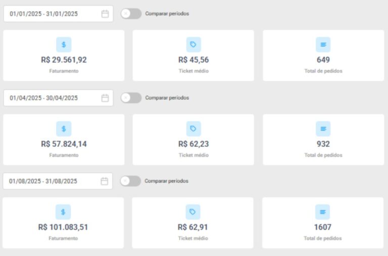Open calendar picker for 01/01/2025 - 31/01/2025
Screen dimensions: 388x256
point(105,14)
